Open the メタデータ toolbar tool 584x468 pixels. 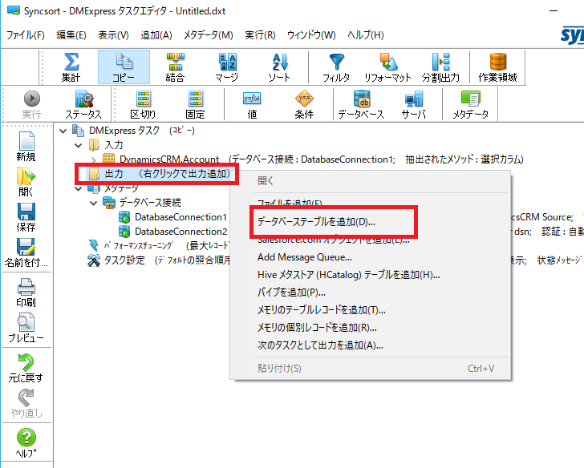471,104
